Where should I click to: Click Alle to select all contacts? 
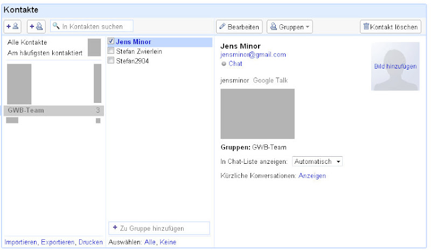[150, 242]
